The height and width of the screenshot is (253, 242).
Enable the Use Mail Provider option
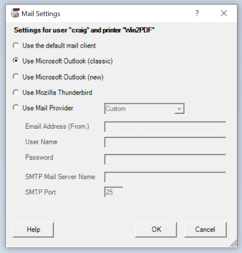pyautogui.click(x=16, y=108)
